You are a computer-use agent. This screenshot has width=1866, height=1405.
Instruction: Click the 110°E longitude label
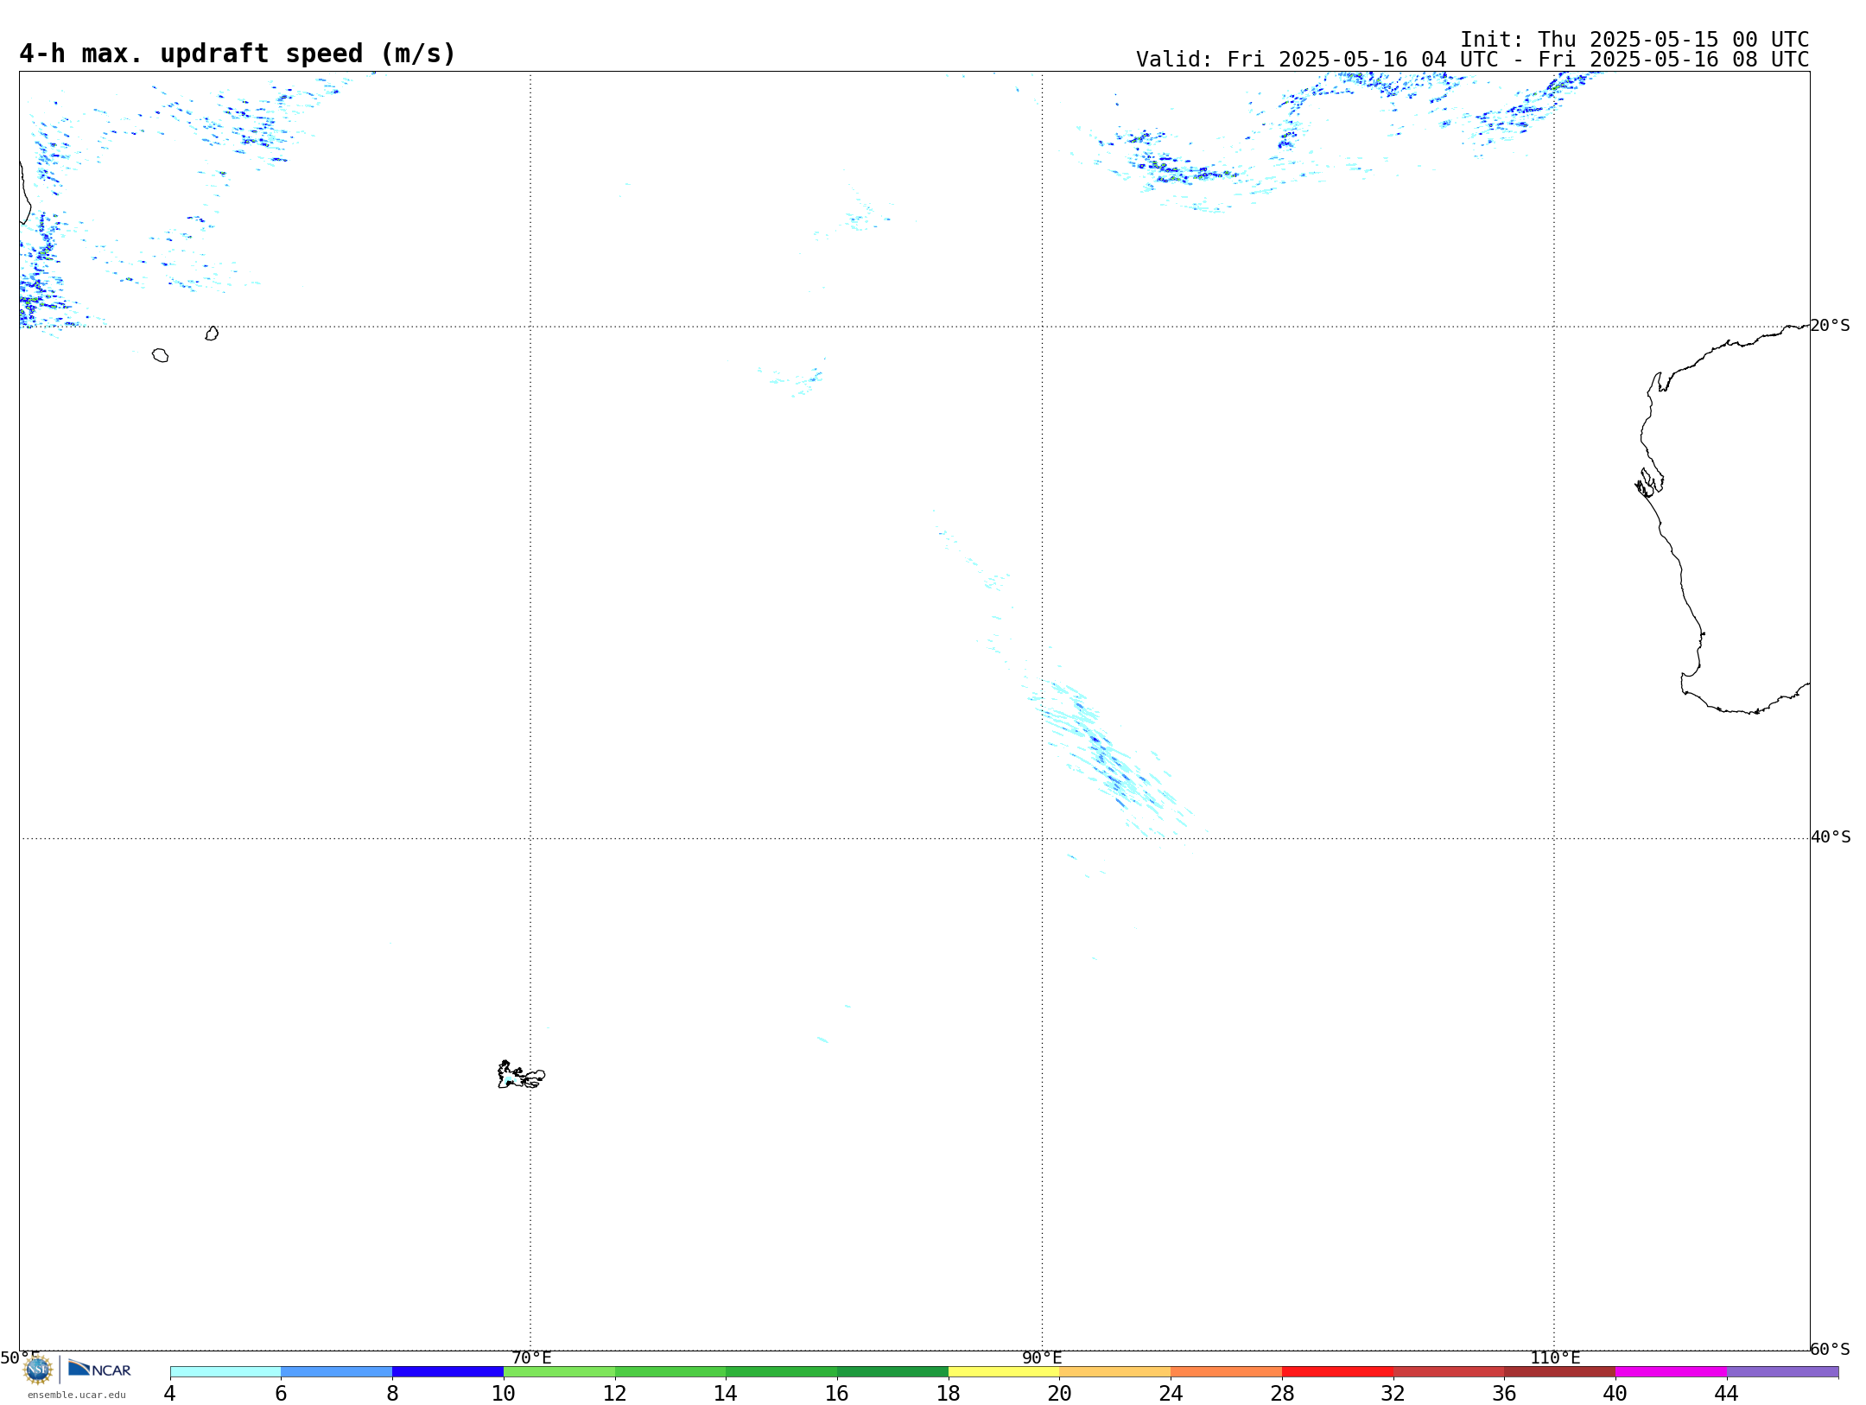pos(1555,1358)
